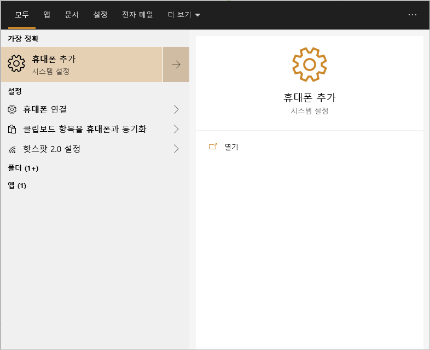Show the 앱 (1) results group
Viewport: 430px width, 350px height.
coord(17,185)
